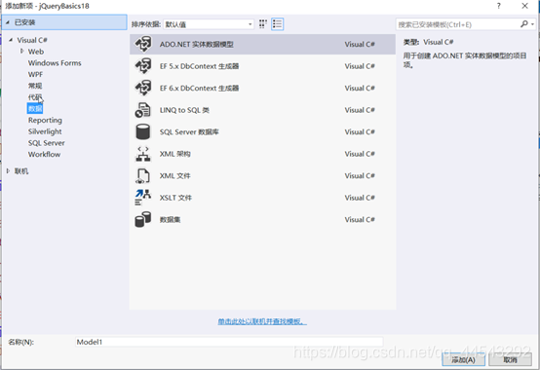Collapse the Visual C# tree node
540x370 pixels.
click(x=11, y=40)
